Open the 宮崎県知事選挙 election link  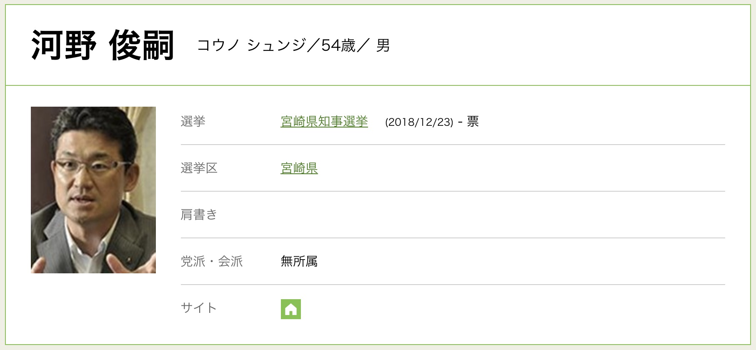click(x=324, y=122)
